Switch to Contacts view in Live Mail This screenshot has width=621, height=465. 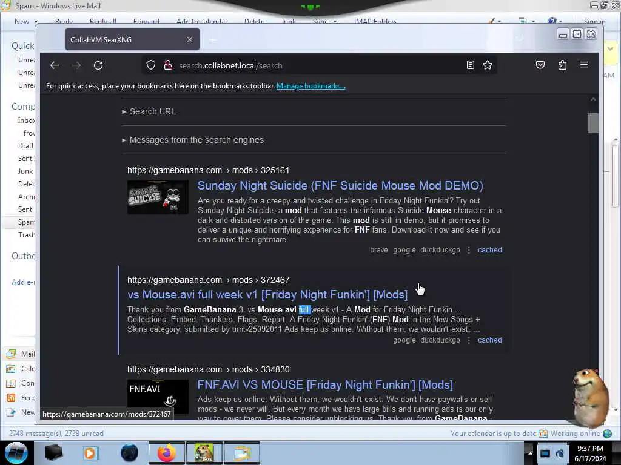click(x=21, y=383)
